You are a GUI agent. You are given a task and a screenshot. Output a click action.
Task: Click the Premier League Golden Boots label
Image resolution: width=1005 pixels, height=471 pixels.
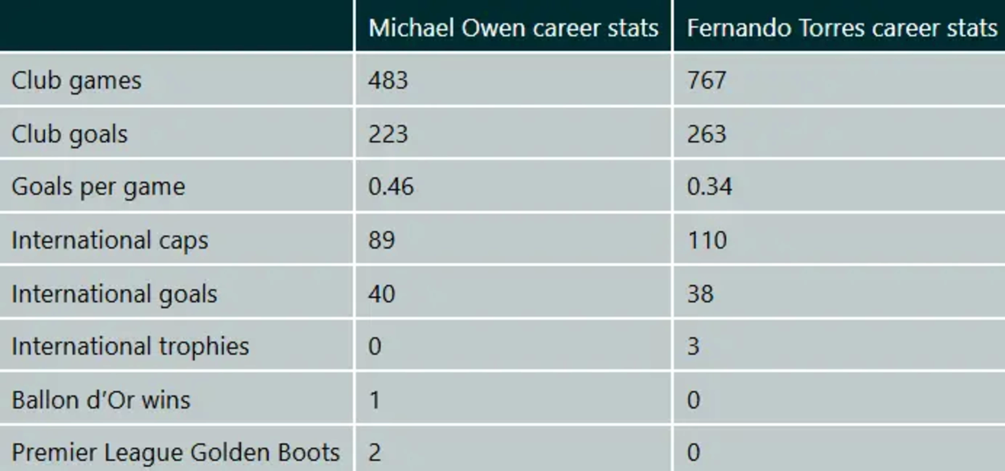[176, 453]
